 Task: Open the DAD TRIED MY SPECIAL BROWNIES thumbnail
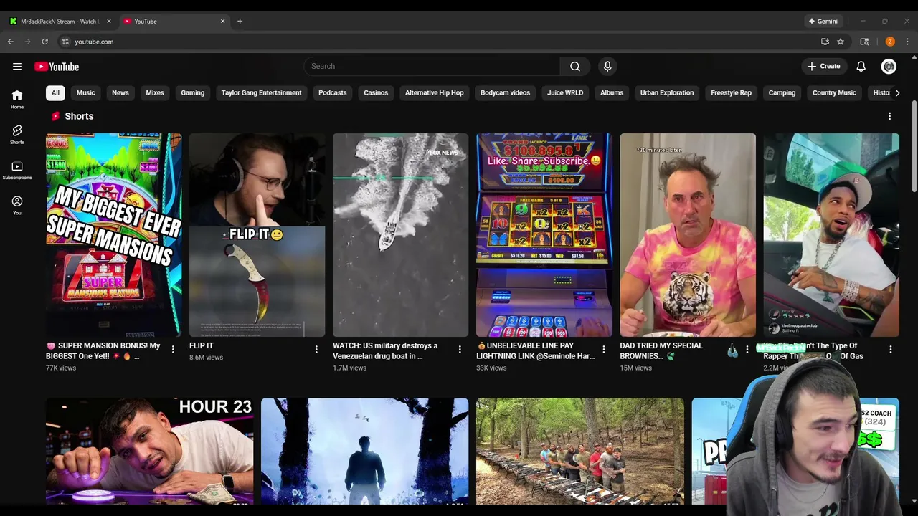[x=688, y=235]
